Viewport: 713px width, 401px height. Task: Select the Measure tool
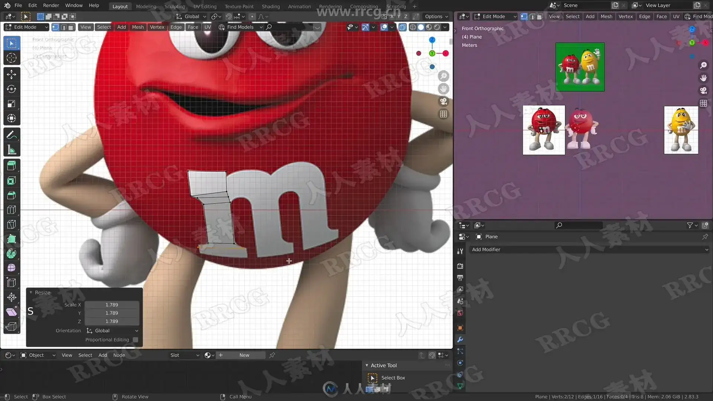tap(11, 150)
